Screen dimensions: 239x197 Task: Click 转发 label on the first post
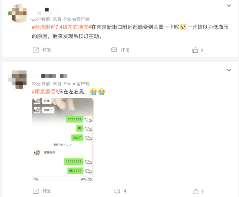(47, 50)
